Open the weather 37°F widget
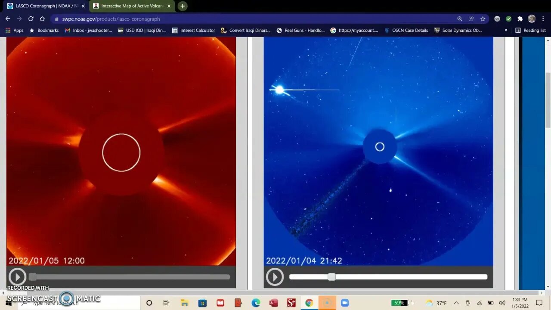Viewport: 551px width, 310px height. [x=436, y=303]
